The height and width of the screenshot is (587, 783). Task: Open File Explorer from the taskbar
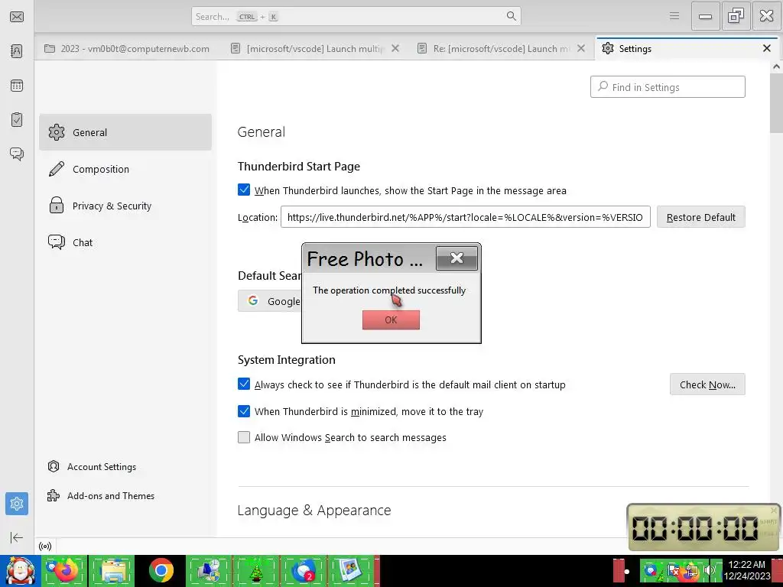(113, 571)
